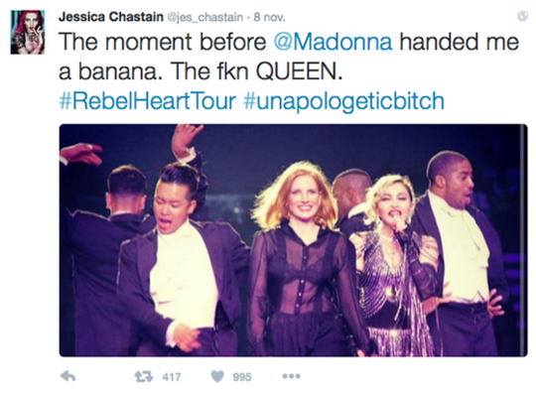This screenshot has height=394, width=536.
Task: Expand the attached concert stage photo
Action: pos(293,240)
